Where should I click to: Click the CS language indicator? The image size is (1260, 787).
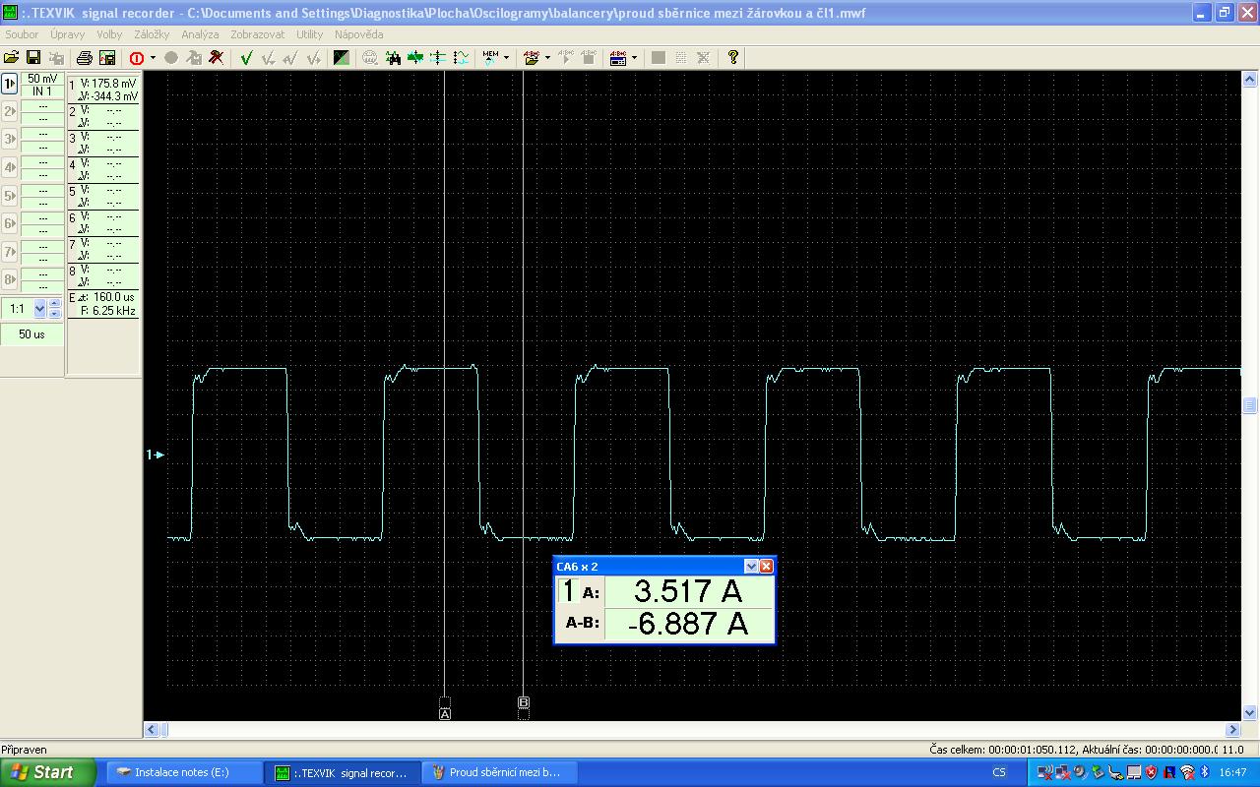[999, 772]
